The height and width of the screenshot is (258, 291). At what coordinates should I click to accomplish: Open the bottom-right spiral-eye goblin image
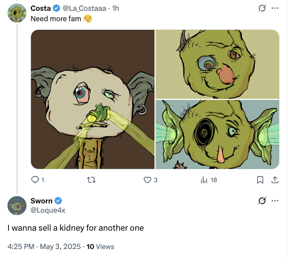(217, 134)
